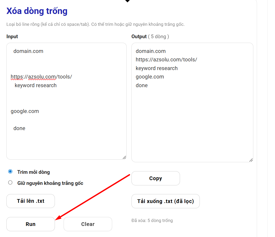Select the "Trim mỗi dòng" radio option
This screenshot has width=275, height=237.
(x=10, y=171)
